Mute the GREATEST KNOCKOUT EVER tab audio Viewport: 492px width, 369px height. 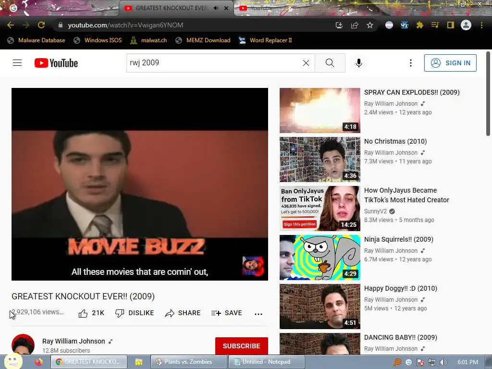(x=216, y=8)
